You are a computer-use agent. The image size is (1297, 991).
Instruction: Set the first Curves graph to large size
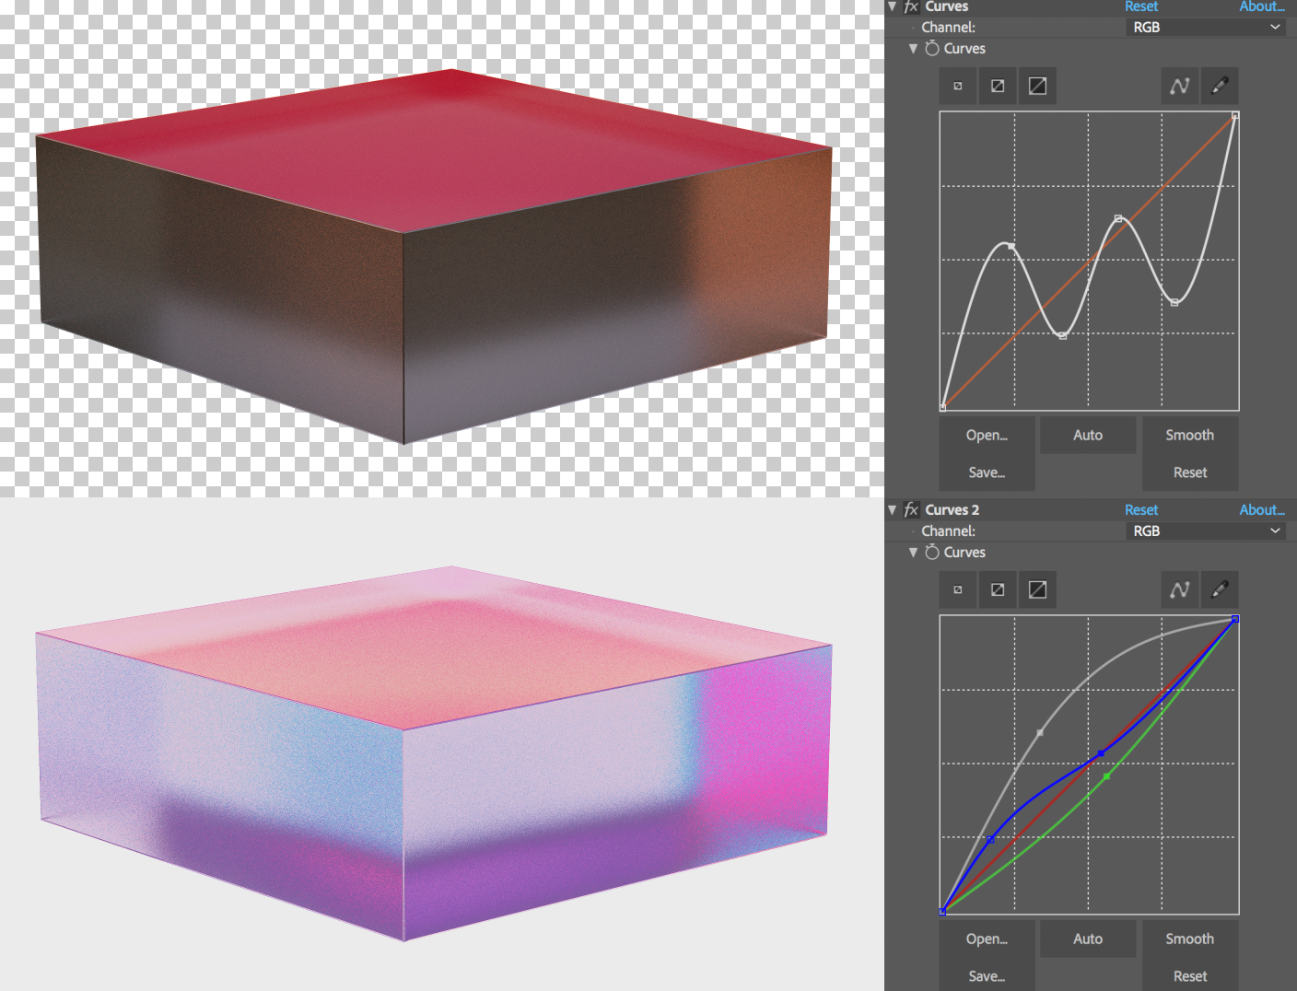click(1037, 86)
